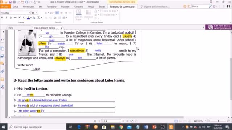232x130 pixels.
Task: Open the Archivo menu
Action: point(5,6)
